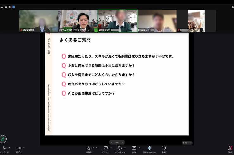This screenshot has height=155, width=234.
Task: Expand the arrow next to 参加者 count
Action: [96, 148]
